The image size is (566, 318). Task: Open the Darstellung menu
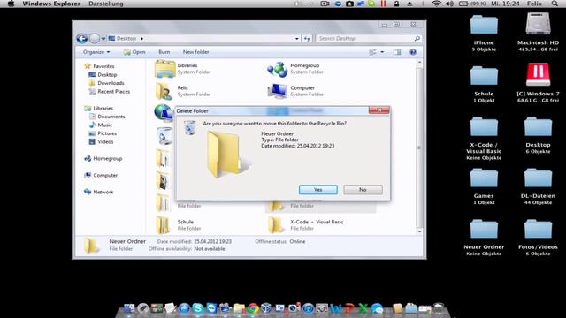pyautogui.click(x=106, y=4)
